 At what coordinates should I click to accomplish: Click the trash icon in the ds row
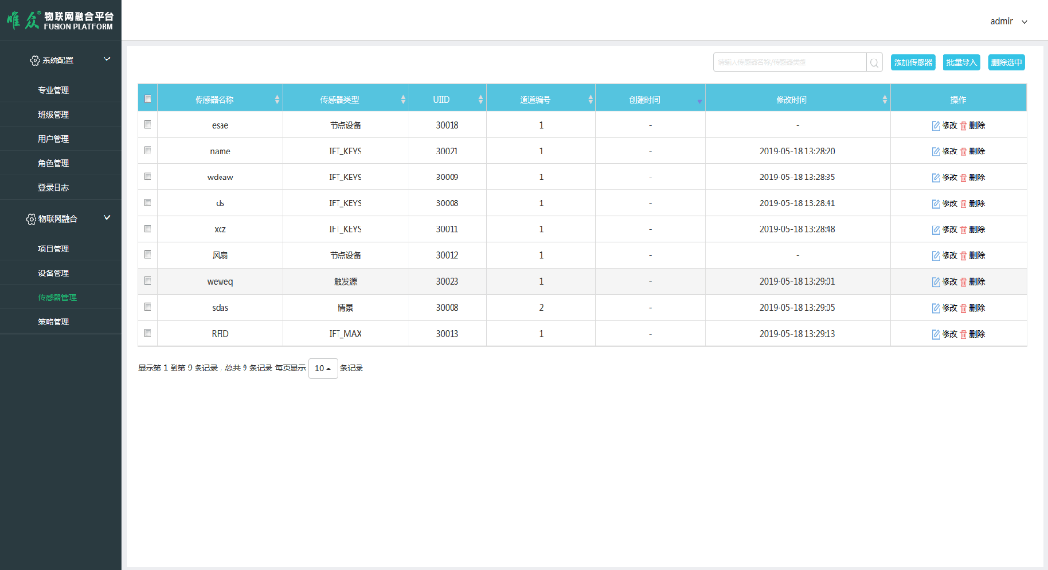coord(963,204)
